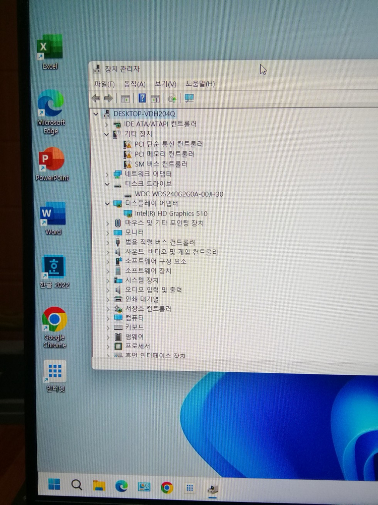This screenshot has height=505, width=378.
Task: Open the 보기(V) menu
Action: point(165,84)
